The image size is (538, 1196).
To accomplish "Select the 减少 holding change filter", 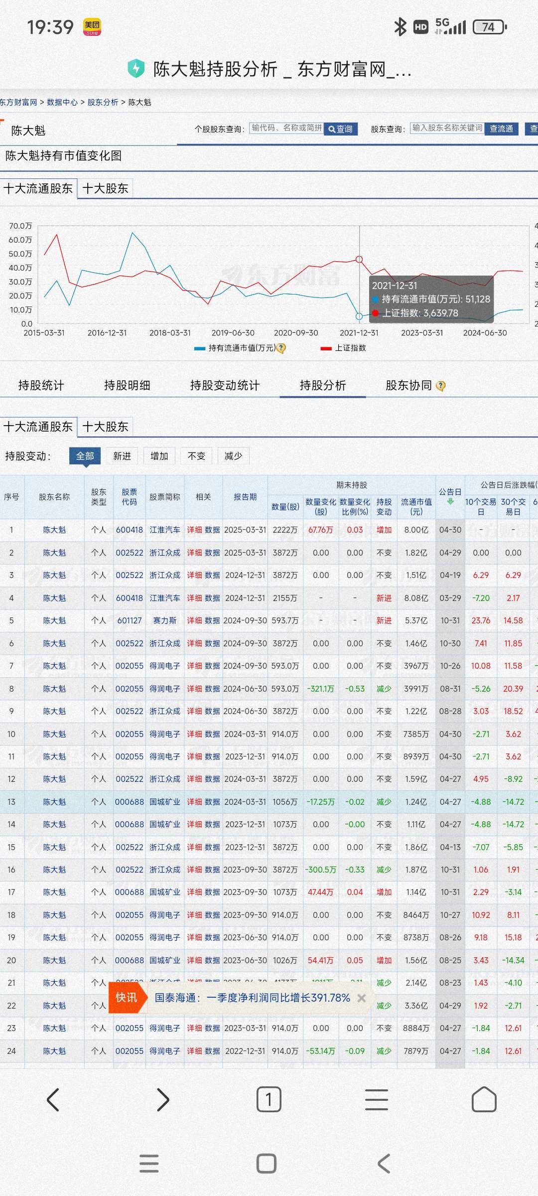I will click(x=234, y=456).
